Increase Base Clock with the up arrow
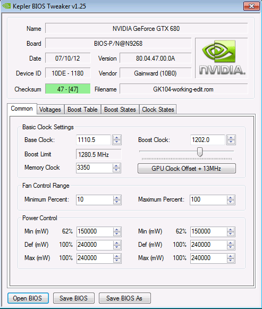 (x=117, y=138)
